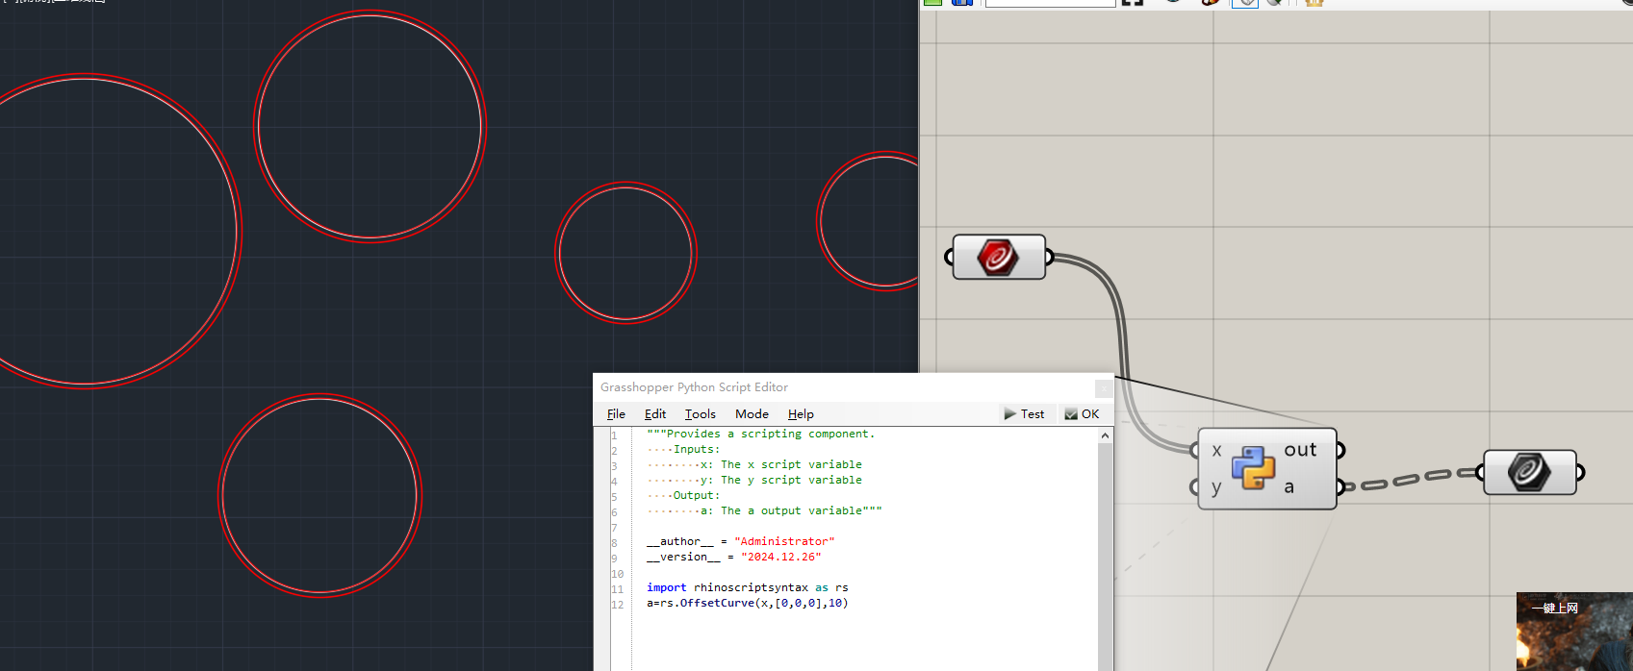Viewport: 1633px width, 671px height.
Task: Click the out output on Python component
Action: 1300,450
